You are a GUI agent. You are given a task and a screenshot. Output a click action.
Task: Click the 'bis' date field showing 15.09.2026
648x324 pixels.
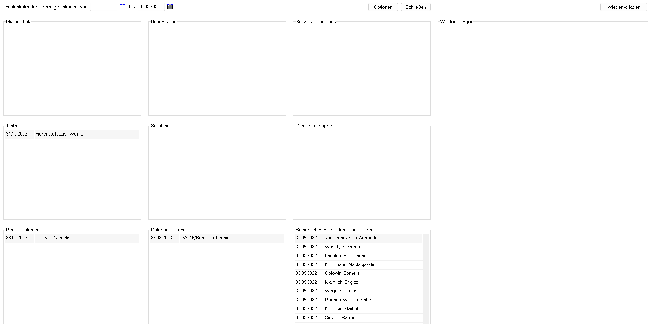tap(151, 7)
